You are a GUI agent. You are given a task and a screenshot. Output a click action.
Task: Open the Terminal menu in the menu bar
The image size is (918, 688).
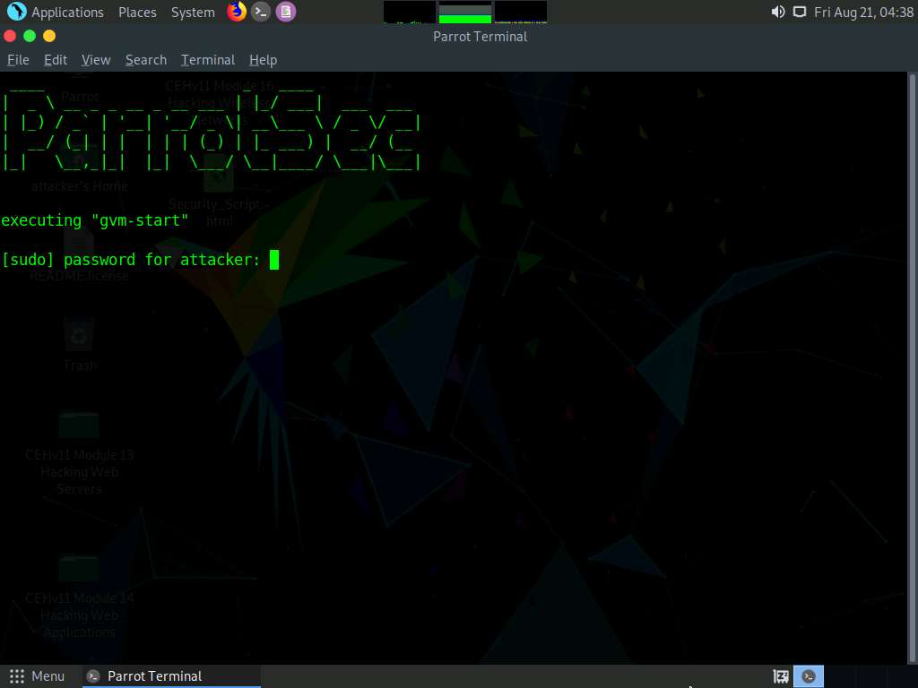pyautogui.click(x=208, y=60)
